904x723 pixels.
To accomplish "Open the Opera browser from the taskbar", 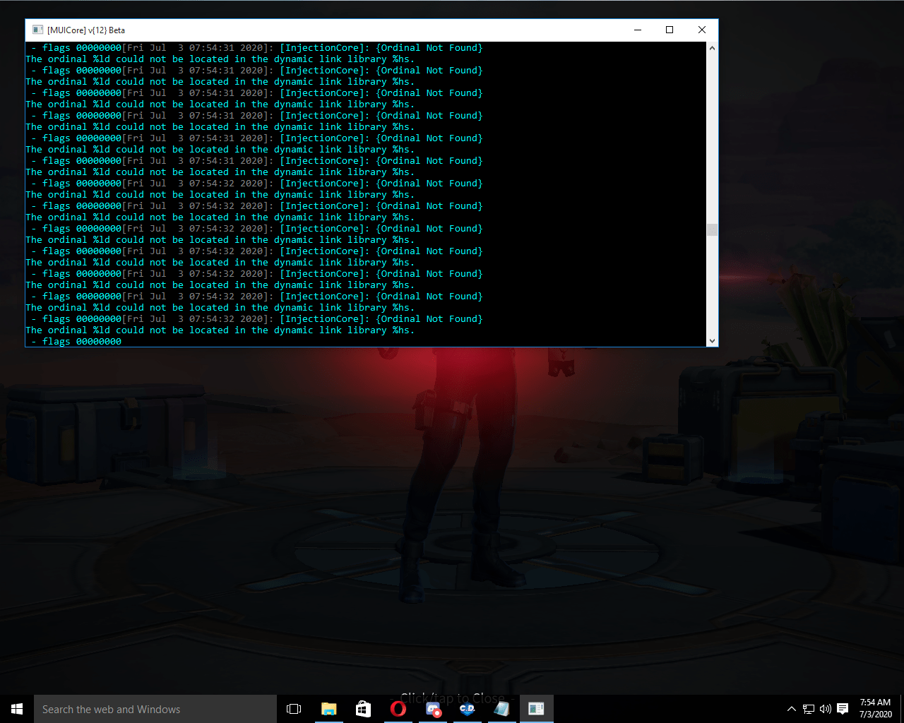I will click(x=398, y=709).
